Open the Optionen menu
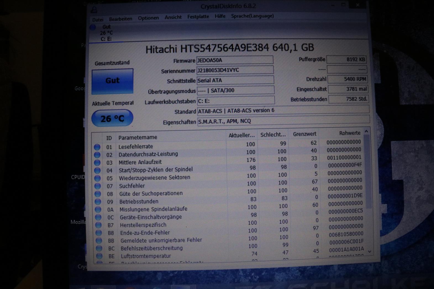Screen dimensions: 434x289 point(148,18)
